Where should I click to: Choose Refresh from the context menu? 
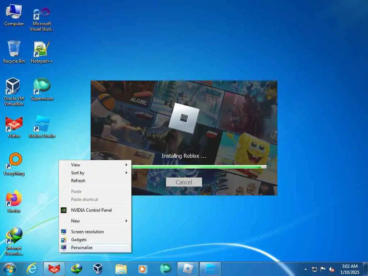(x=95, y=181)
